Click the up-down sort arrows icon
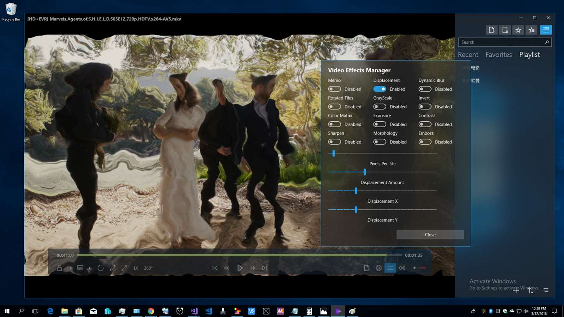Screen dimensions: 564x317 [x=531, y=290]
